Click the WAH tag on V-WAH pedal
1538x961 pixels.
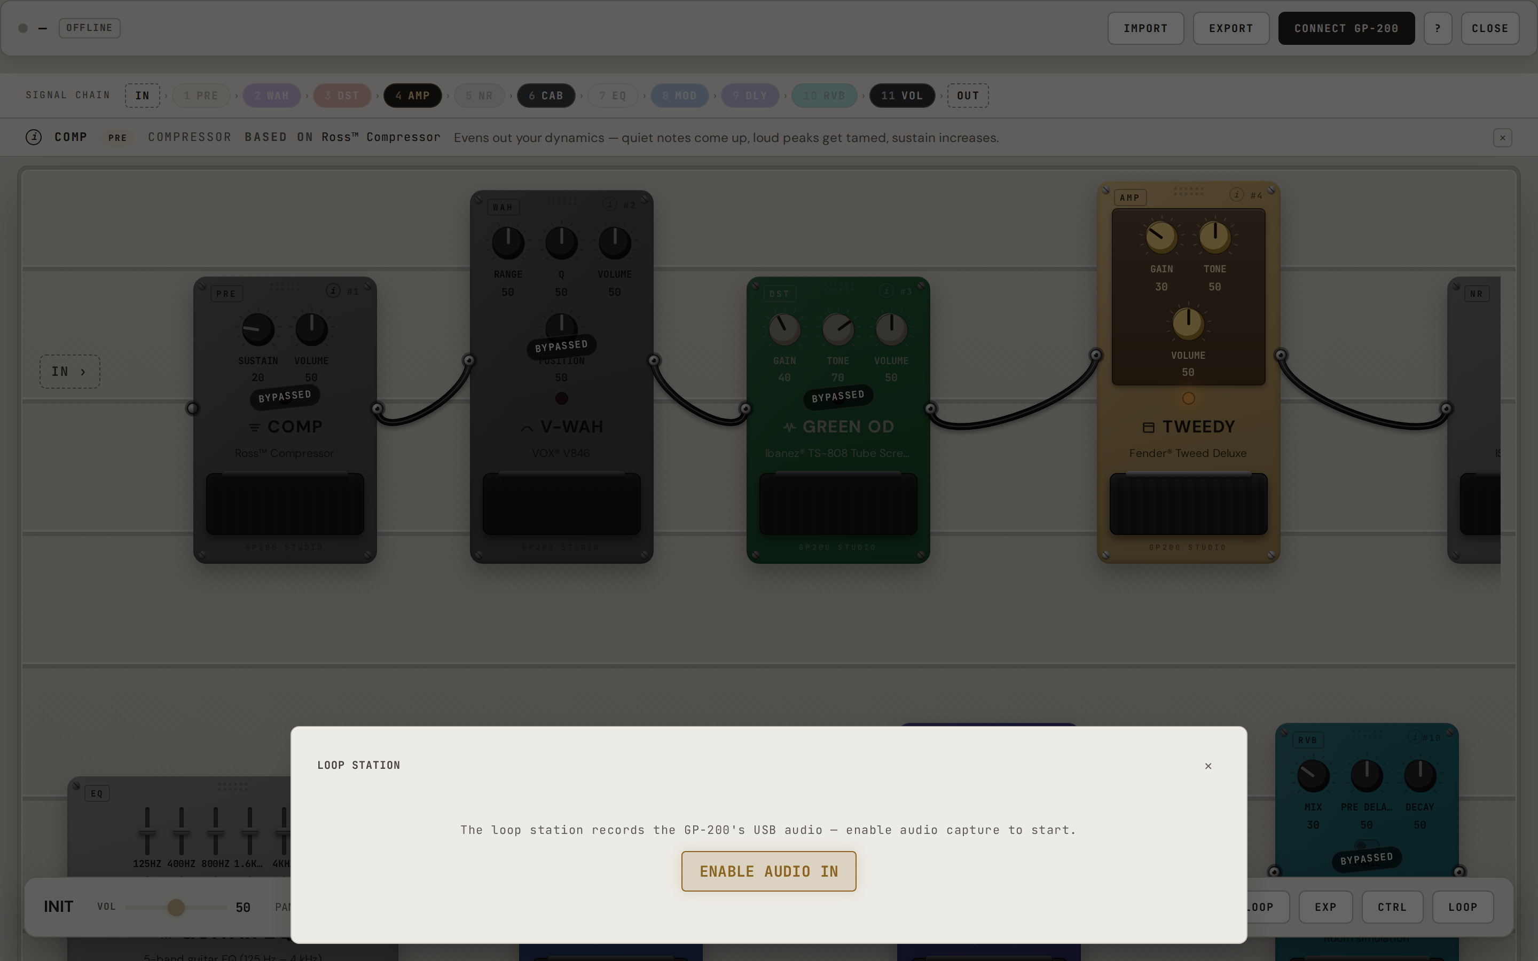point(503,207)
